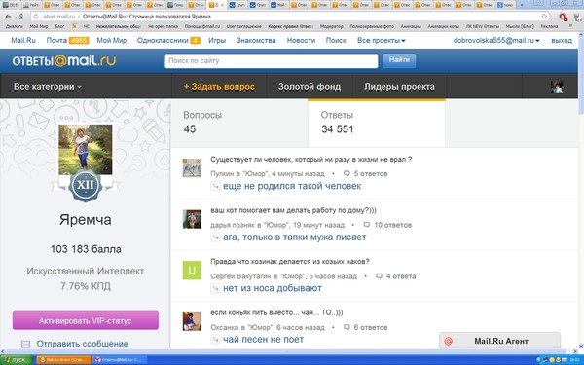Click envelope icon beside Отправить сообщение
Viewport: 584px width, 365px height.
25,344
